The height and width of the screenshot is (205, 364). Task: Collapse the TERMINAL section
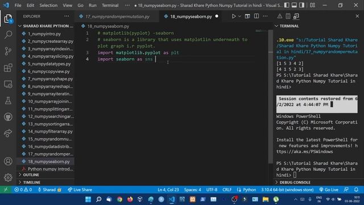tap(318, 26)
